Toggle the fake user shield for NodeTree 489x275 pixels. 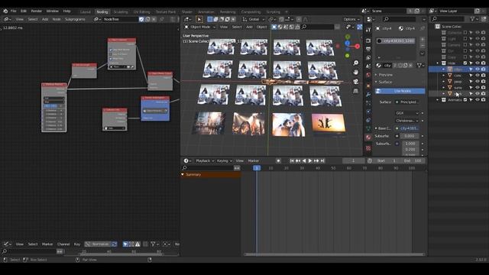pyautogui.click(x=141, y=19)
